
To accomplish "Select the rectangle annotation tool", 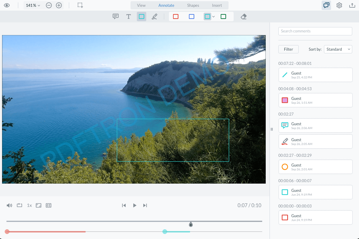I will [142, 17].
